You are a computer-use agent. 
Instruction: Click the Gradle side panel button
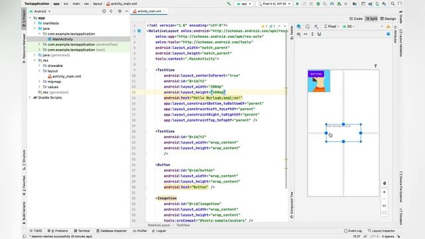(401, 17)
